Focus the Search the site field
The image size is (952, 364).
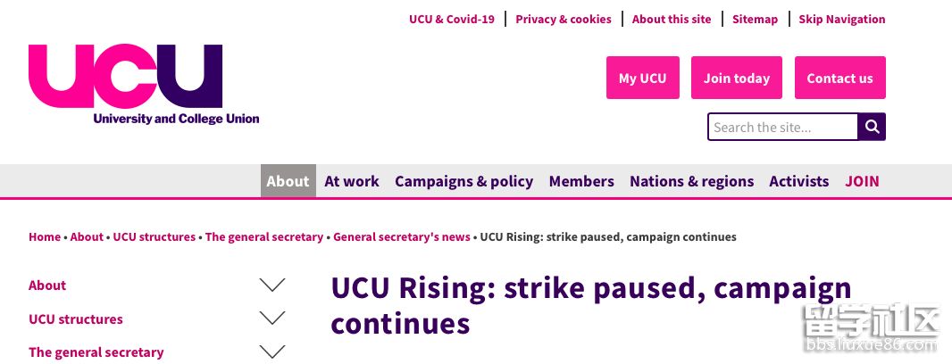tap(782, 127)
